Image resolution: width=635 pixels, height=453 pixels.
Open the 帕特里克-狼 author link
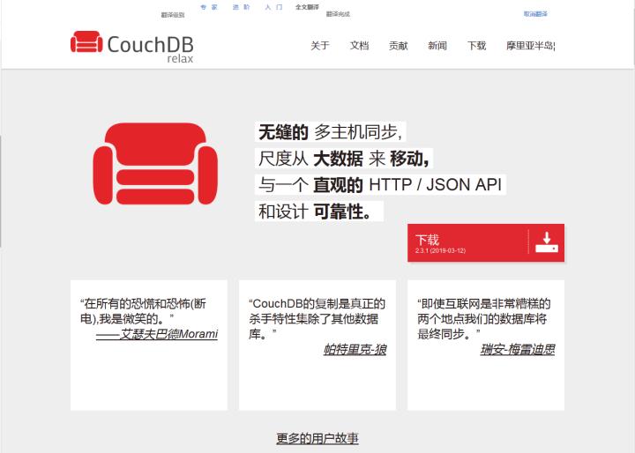click(x=355, y=349)
